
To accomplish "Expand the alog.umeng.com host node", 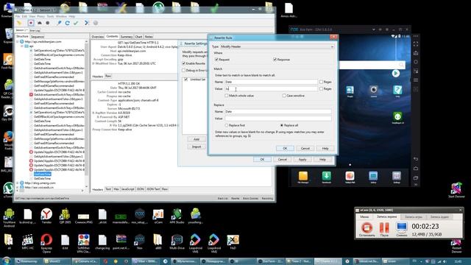I will (18, 183).
